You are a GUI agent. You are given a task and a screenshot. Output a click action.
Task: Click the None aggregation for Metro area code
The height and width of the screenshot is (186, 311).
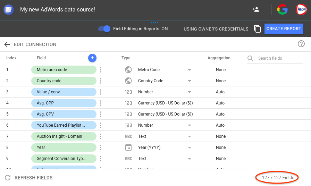221,70
